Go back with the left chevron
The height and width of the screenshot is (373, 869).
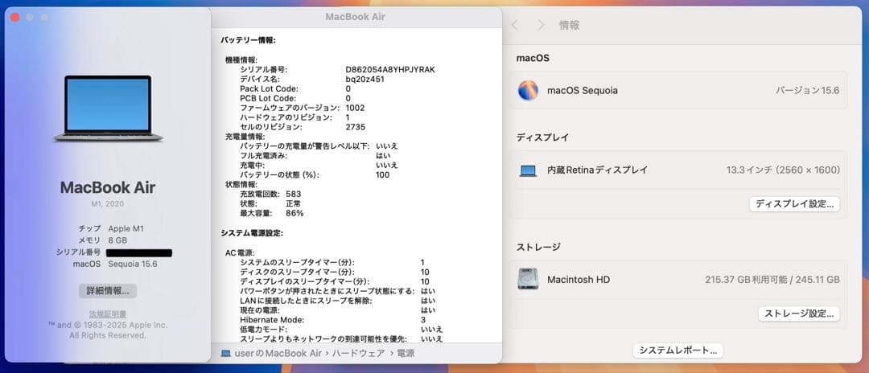(515, 25)
